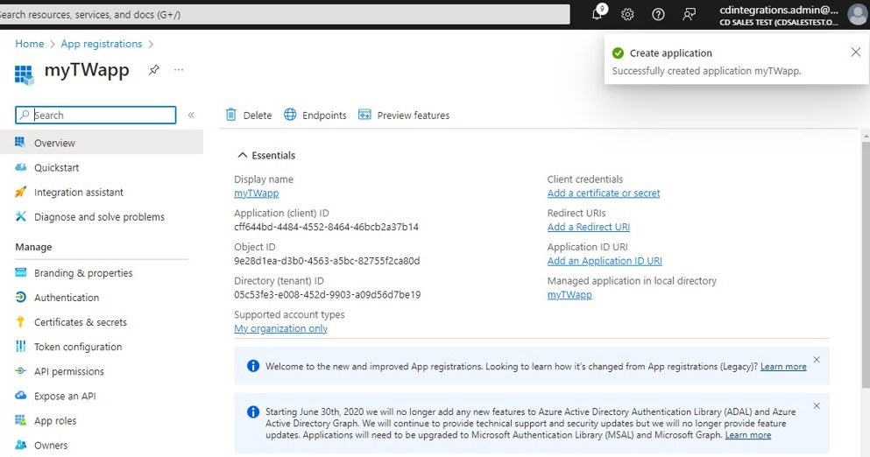This screenshot has height=457, width=870.
Task: Open Integration assistant
Action: [79, 193]
